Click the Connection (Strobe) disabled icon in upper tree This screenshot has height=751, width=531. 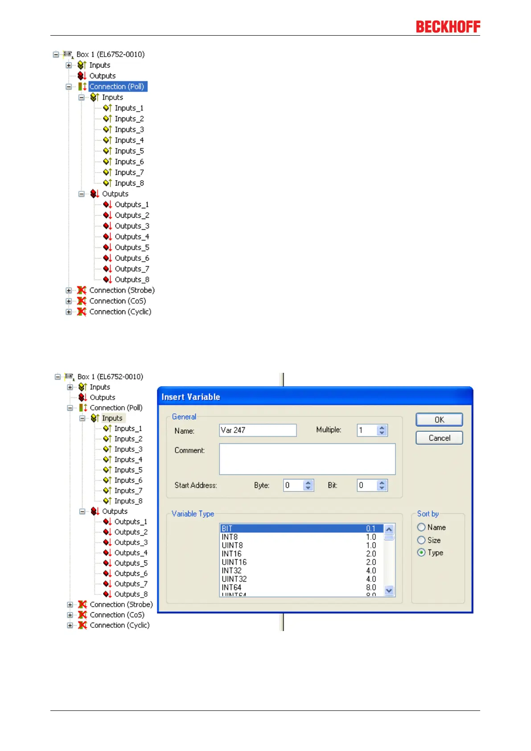pos(82,290)
